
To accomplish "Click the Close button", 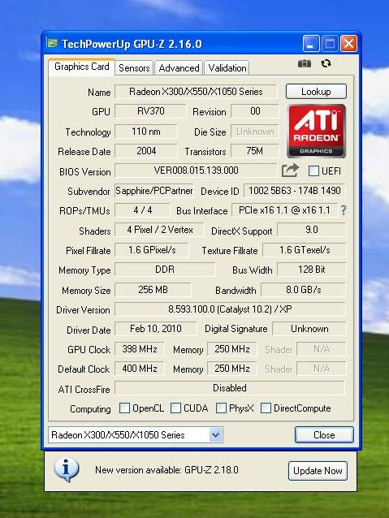I will coord(324,434).
